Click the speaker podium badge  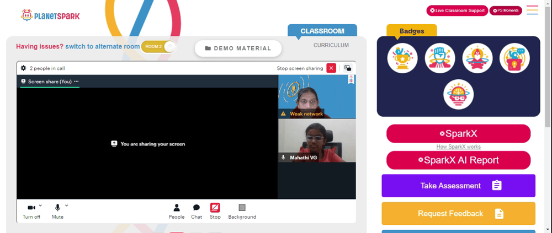(514, 58)
